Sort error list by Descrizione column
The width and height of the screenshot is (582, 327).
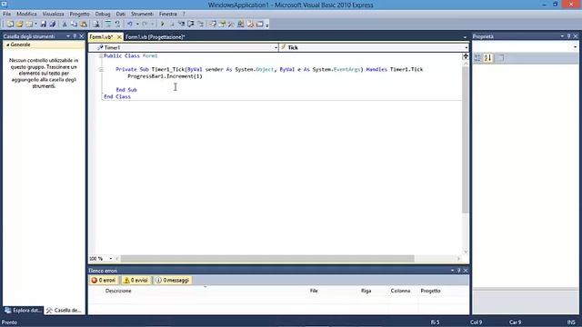(x=118, y=291)
